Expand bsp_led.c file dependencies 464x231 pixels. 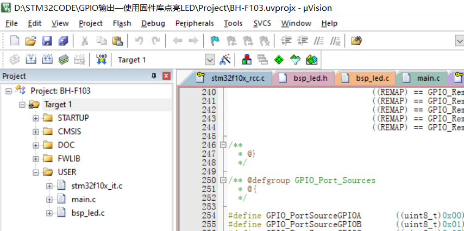click(49, 213)
